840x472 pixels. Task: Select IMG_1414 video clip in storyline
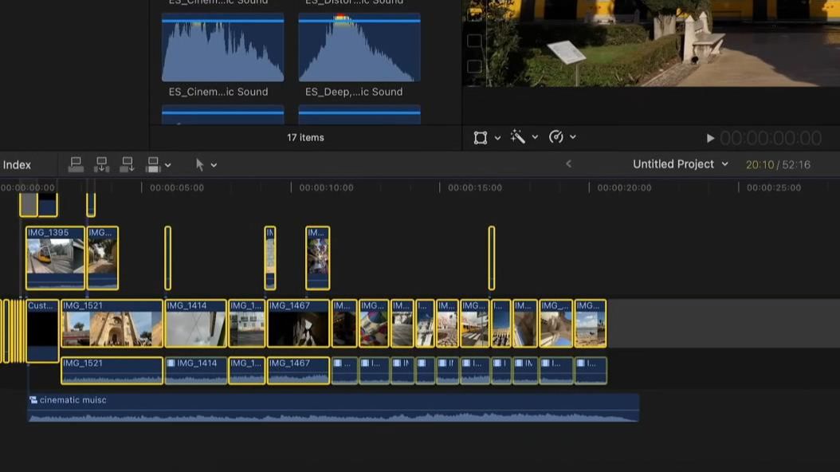(x=195, y=324)
